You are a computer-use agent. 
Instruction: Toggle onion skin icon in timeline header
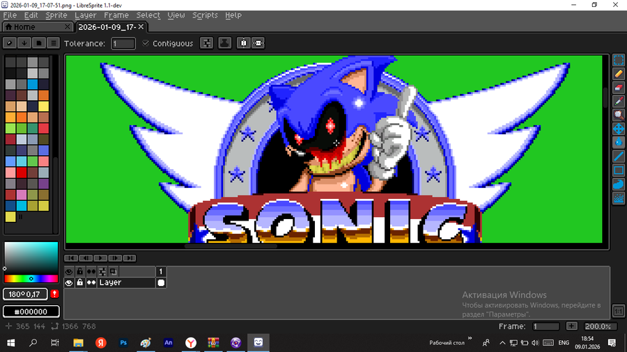114,272
